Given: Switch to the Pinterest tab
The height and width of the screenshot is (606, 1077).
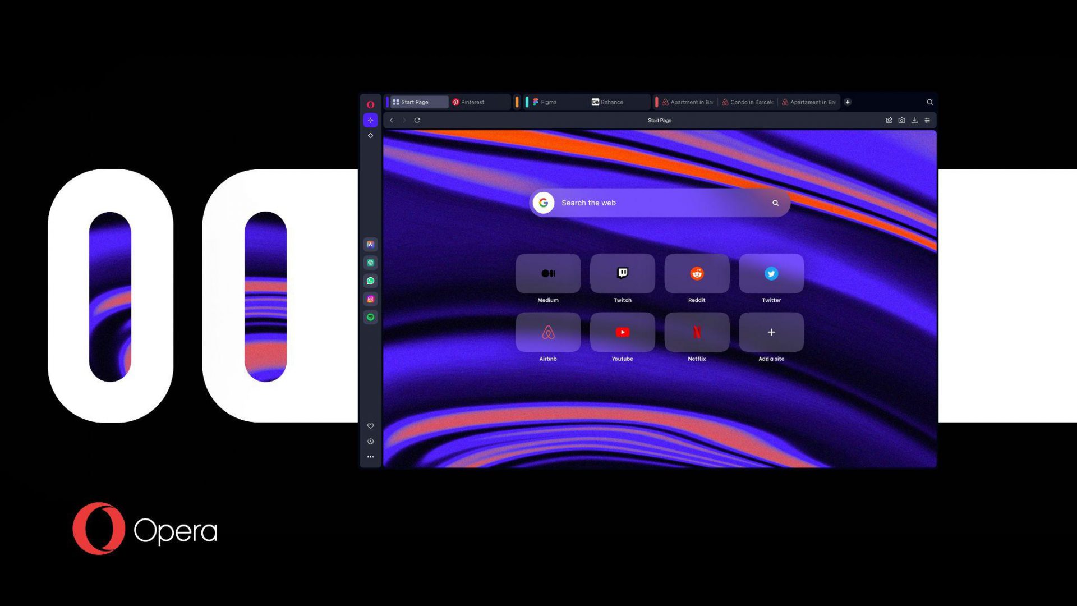Looking at the screenshot, I should [x=480, y=102].
